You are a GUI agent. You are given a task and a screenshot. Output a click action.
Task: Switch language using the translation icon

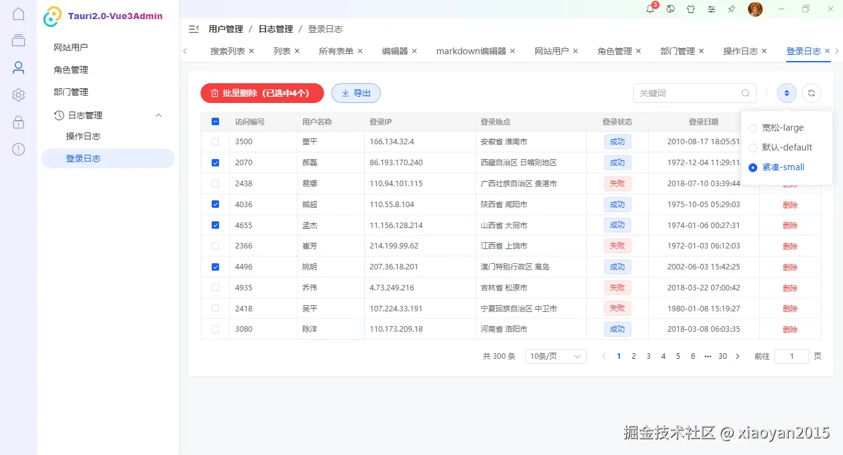(x=670, y=9)
